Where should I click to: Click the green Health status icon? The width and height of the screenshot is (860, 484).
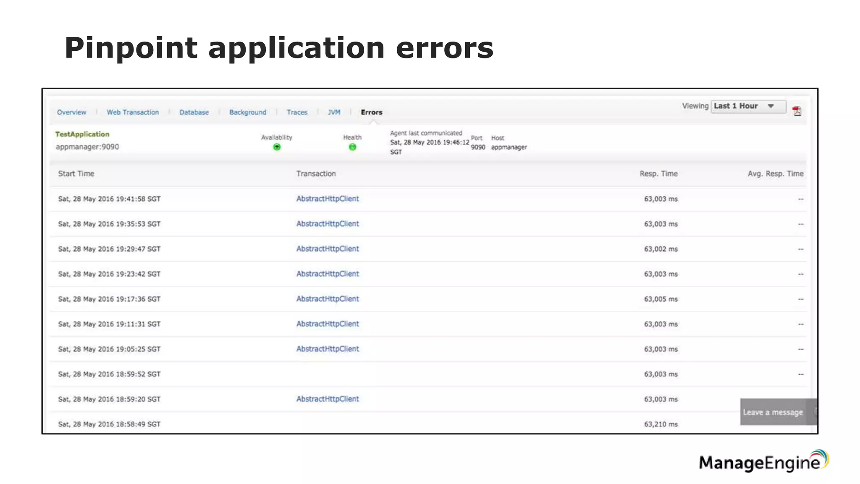(352, 147)
